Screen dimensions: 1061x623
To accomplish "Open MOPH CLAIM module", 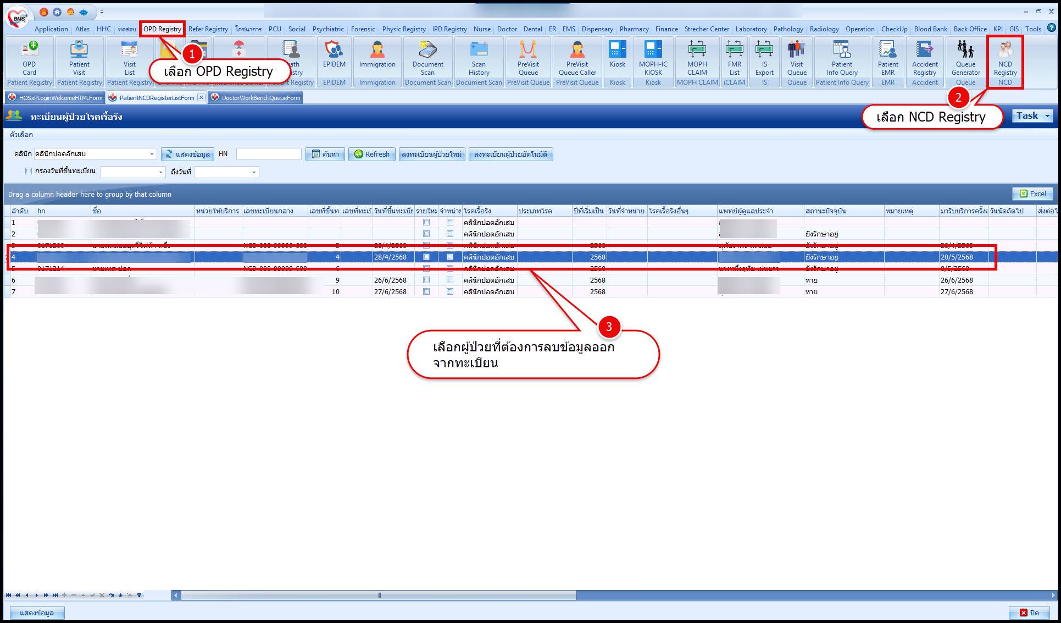I will tap(697, 59).
